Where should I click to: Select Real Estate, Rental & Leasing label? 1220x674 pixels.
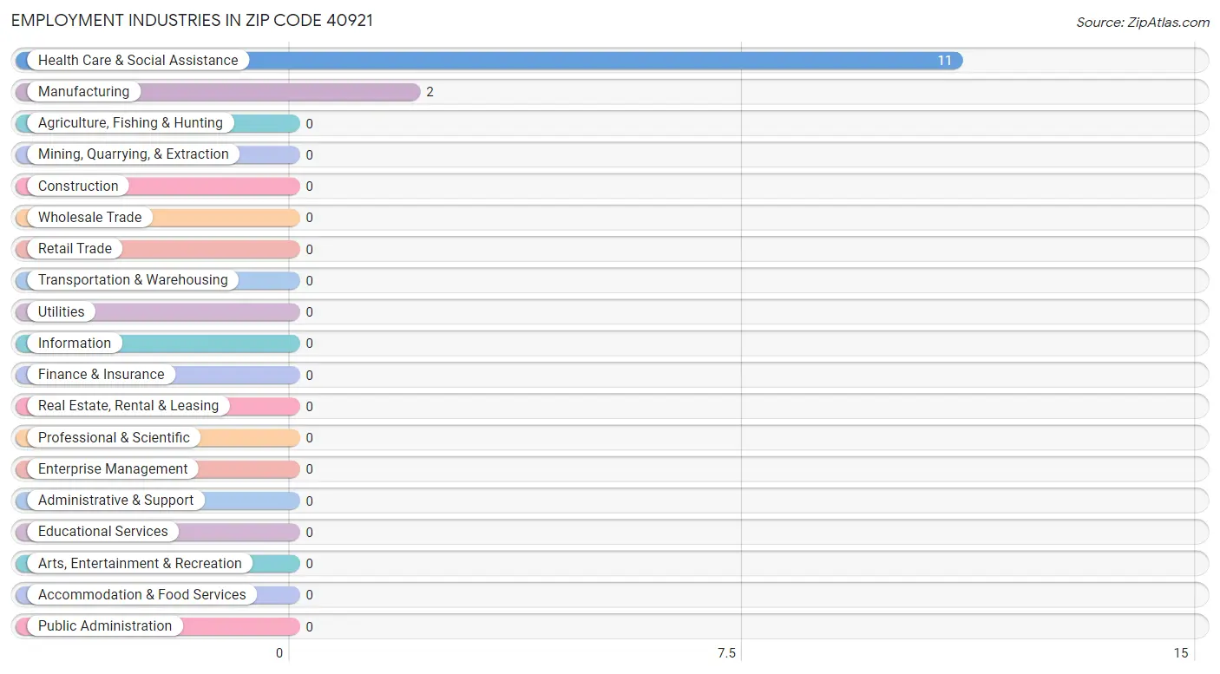click(x=128, y=406)
